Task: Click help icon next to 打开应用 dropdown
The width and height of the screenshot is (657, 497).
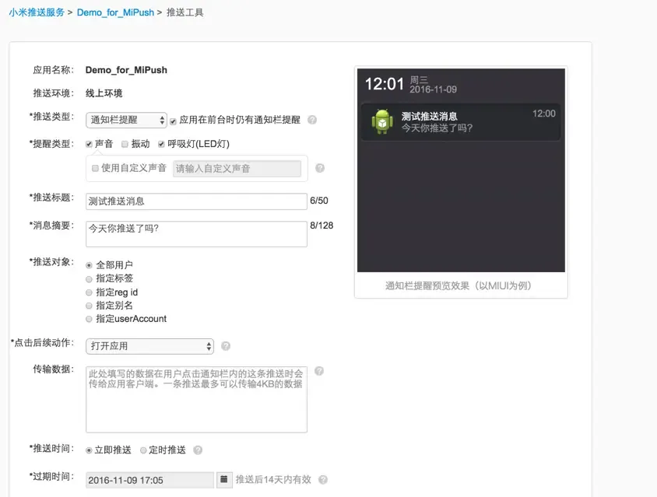Action: pyautogui.click(x=226, y=346)
